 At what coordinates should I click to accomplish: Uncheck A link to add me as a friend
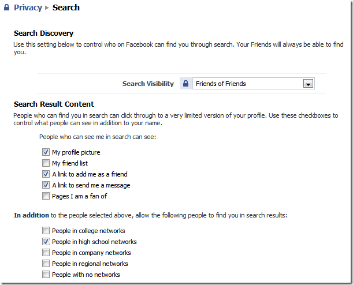click(x=46, y=174)
